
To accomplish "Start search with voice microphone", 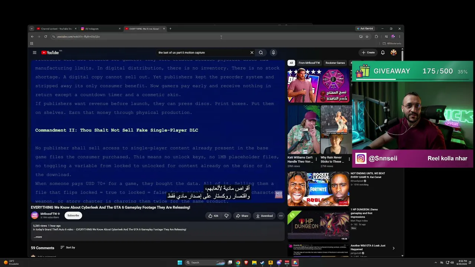I will coord(273,53).
